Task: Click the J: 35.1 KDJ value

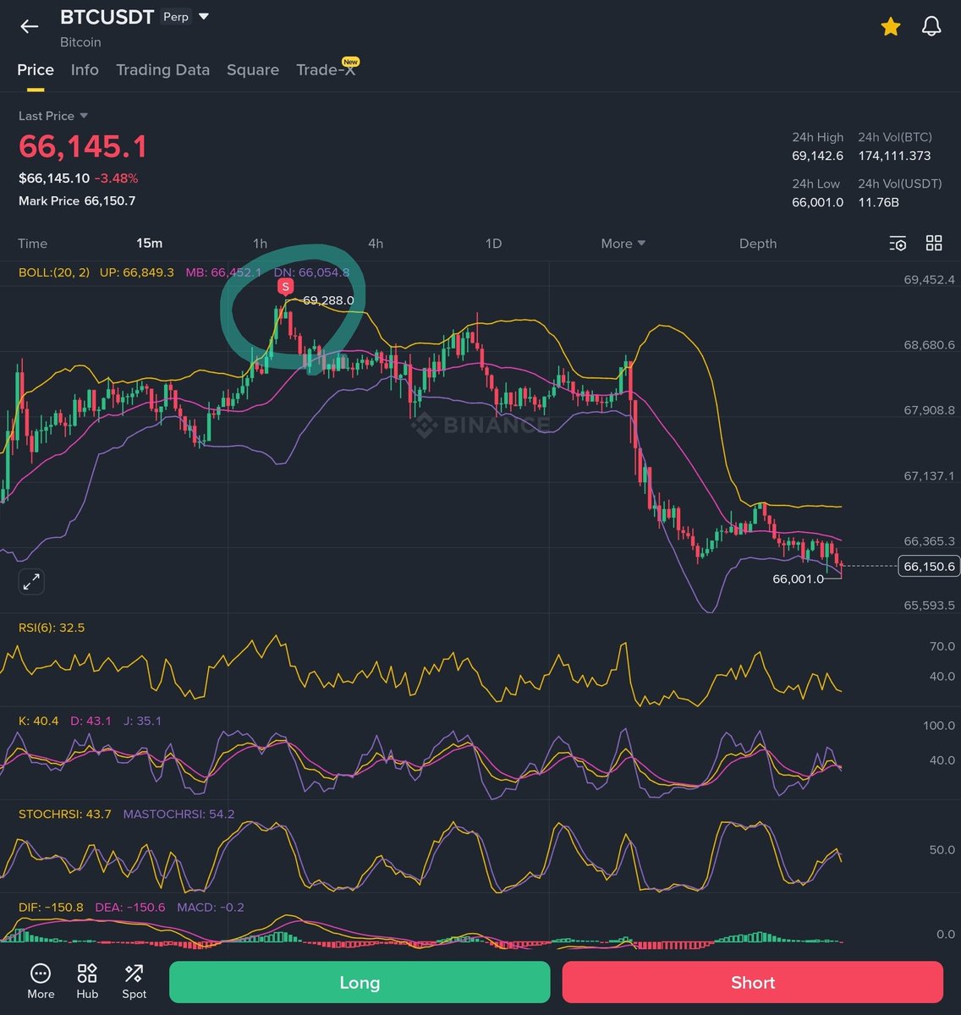Action: pyautogui.click(x=142, y=721)
